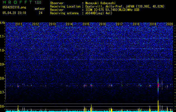Click the meteor count value 24
The height and width of the screenshot is (112, 176).
pyautogui.click(x=41, y=13)
